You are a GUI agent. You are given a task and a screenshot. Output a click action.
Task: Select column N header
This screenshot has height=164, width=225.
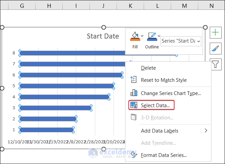pos(211,6)
